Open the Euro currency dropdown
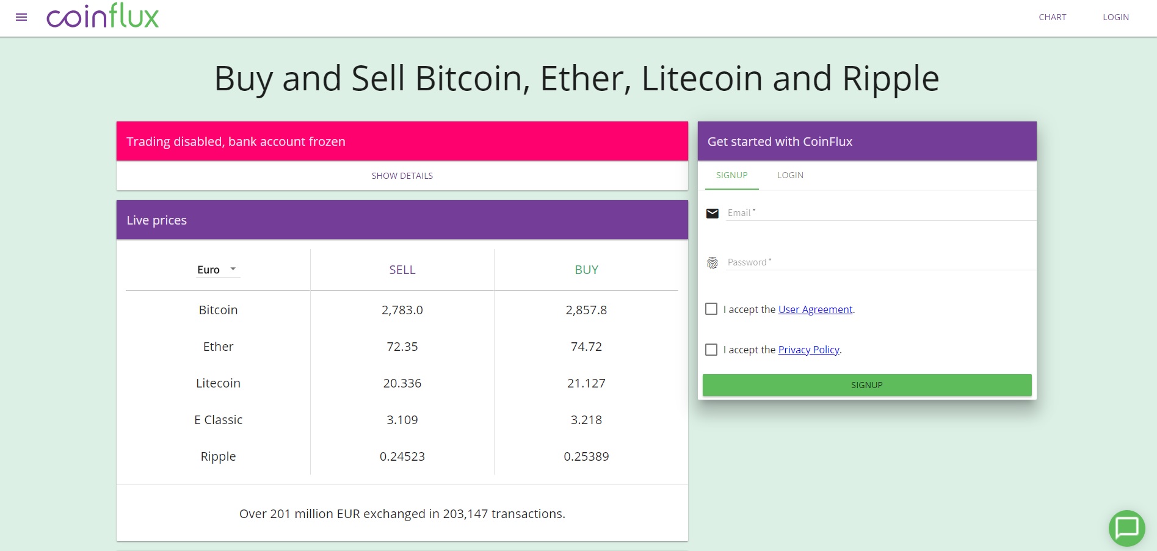 click(x=217, y=270)
